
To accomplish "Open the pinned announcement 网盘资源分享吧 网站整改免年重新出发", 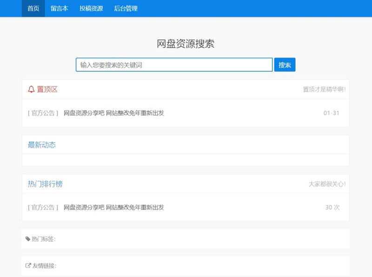I will (x=113, y=112).
